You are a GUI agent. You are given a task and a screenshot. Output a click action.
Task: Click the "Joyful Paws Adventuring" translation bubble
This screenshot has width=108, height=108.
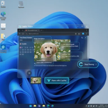point(44,61)
